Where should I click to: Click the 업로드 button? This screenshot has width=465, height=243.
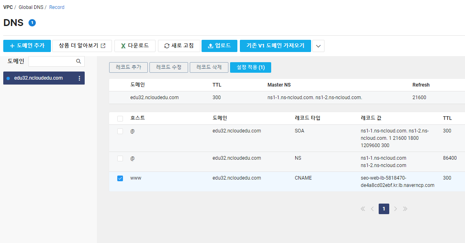219,46
